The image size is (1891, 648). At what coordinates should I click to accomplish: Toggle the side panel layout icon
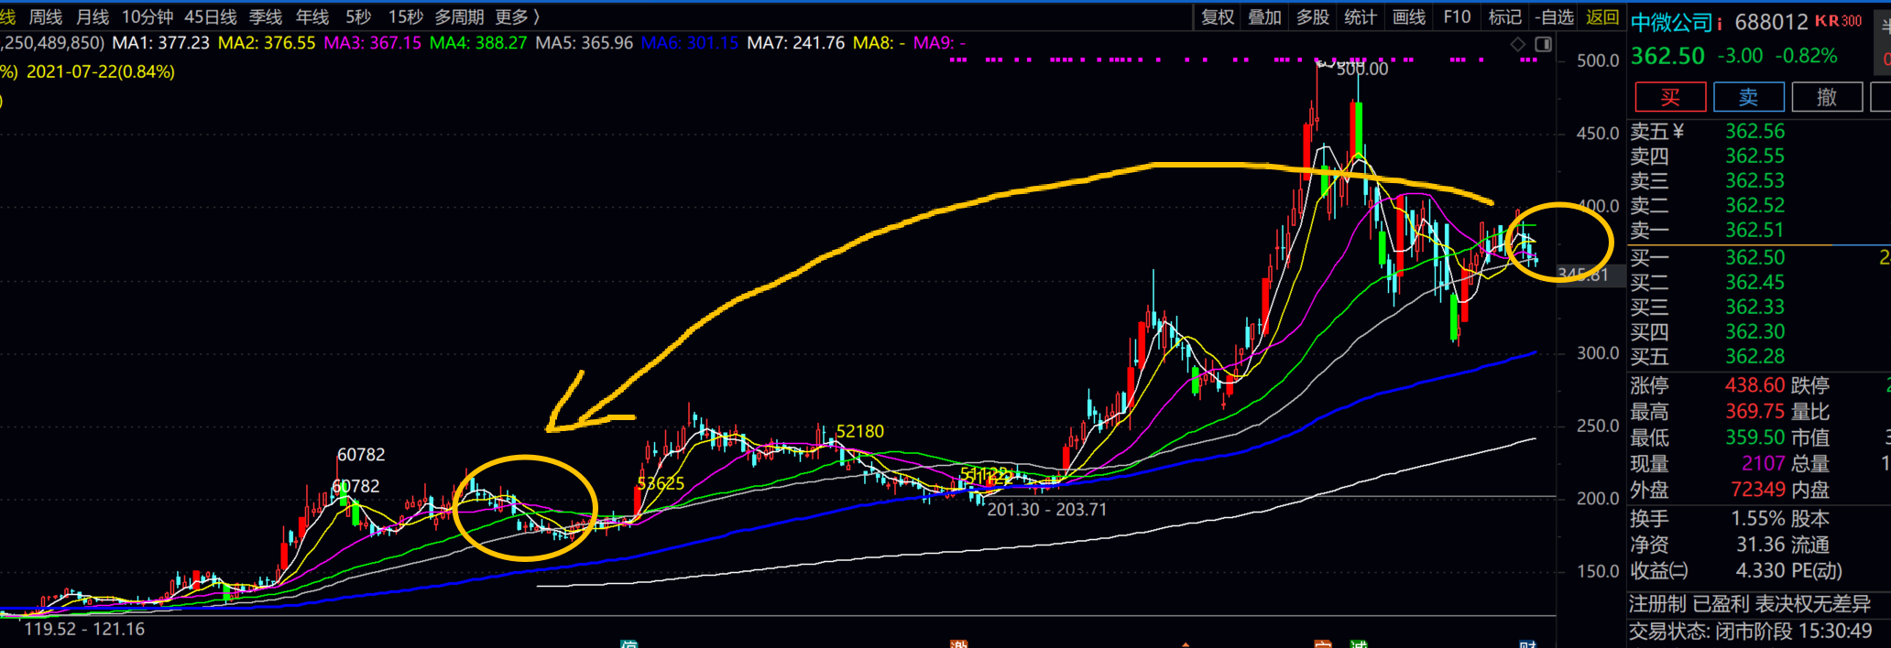pos(1543,44)
